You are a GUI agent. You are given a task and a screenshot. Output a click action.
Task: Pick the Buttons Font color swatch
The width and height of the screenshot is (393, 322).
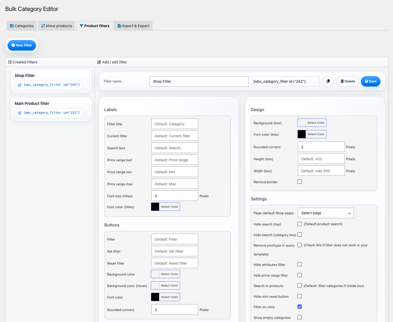165,297
